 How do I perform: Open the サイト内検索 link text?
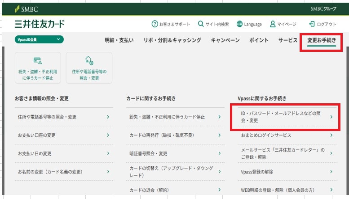click(217, 24)
